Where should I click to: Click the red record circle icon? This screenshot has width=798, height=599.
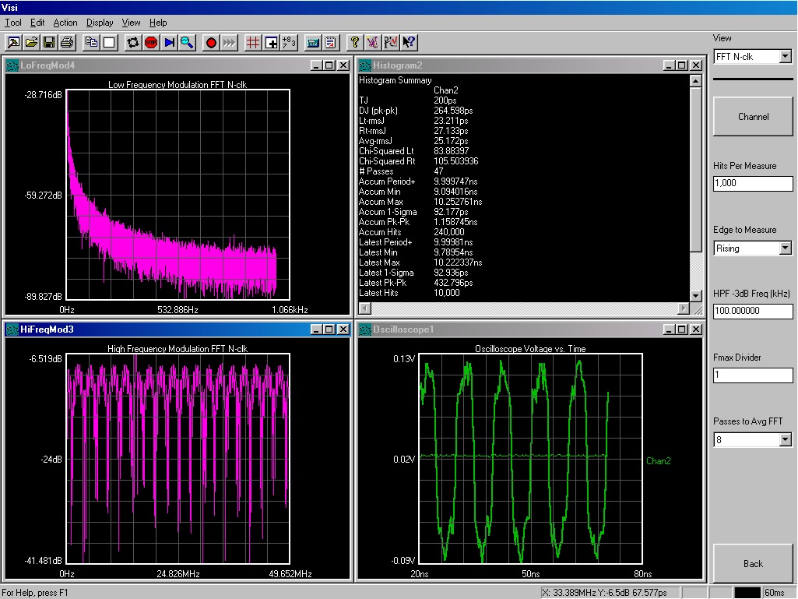(x=211, y=42)
